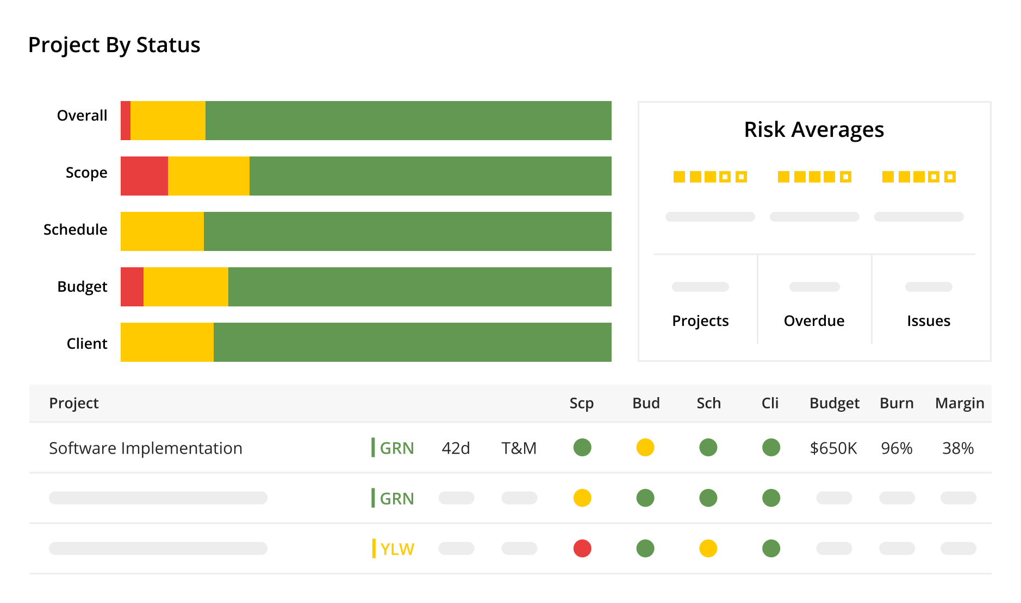
Task: Toggle the last rating square under Issues risk average
Action: 948,177
